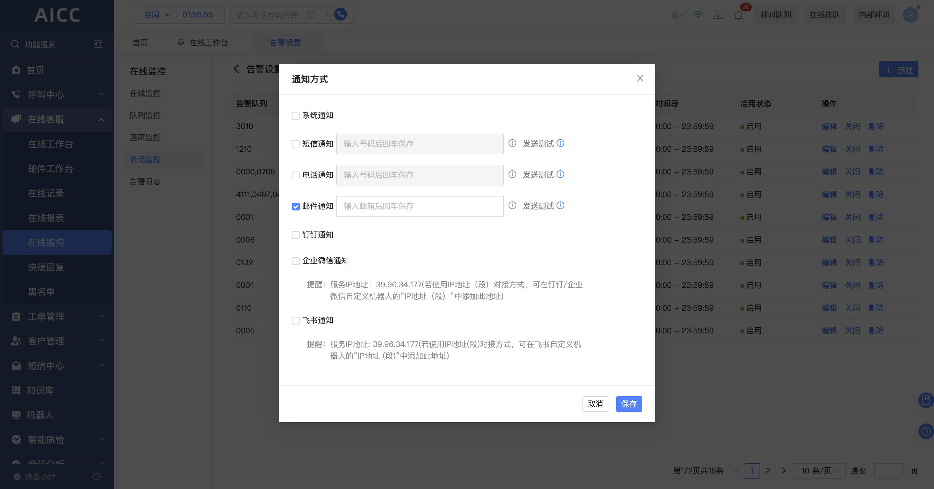The image size is (934, 489).
Task: Click the 新建 button
Action: [x=898, y=70]
